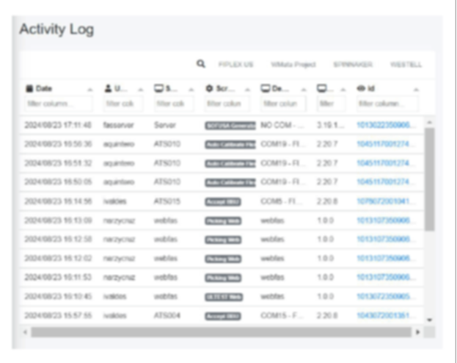
Task: Click the Accept badge in the ATS015 row
Action: 223,201
